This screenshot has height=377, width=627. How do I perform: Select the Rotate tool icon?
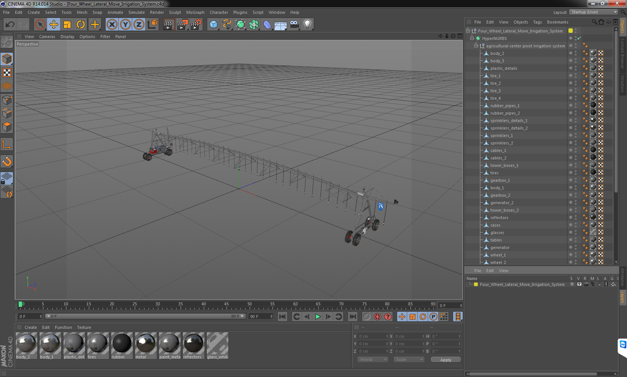81,25
